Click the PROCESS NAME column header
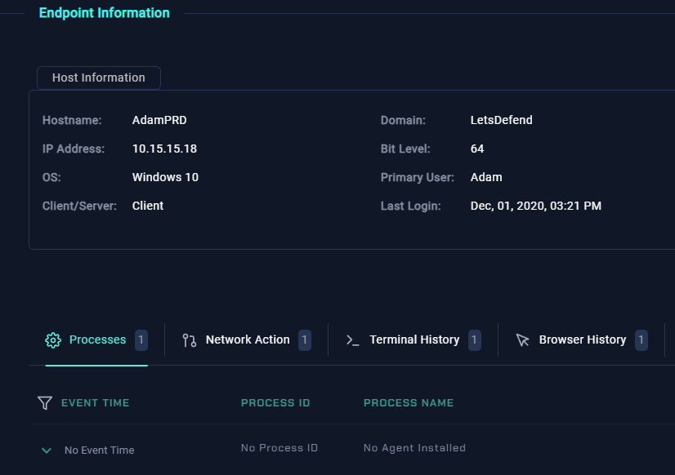This screenshot has height=475, width=675. 409,402
